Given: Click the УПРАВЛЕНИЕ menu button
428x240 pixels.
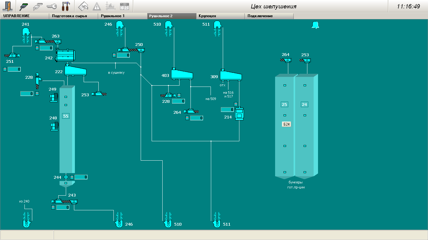Looking at the screenshot, I should [x=25, y=16].
